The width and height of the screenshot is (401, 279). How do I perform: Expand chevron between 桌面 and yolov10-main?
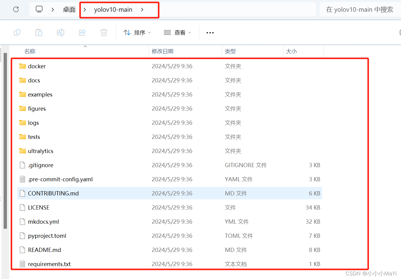[x=85, y=10]
